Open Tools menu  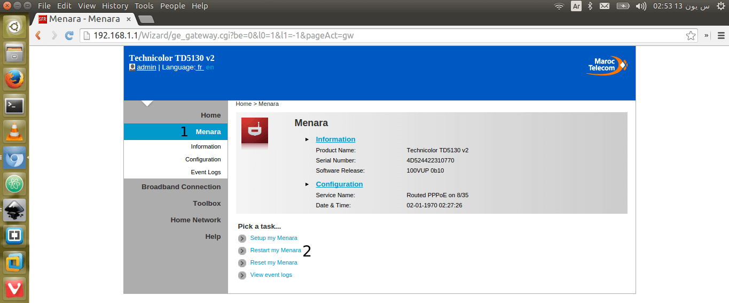(x=144, y=6)
